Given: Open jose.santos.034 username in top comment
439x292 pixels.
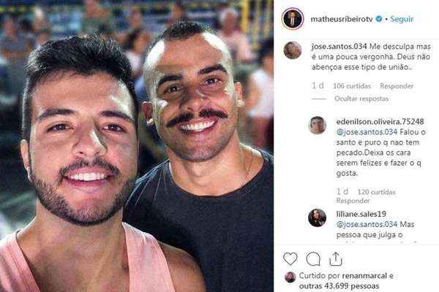Looking at the screenshot, I should (339, 47).
